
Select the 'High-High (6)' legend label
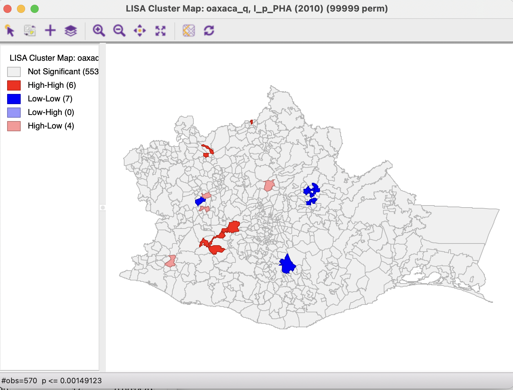(52, 85)
